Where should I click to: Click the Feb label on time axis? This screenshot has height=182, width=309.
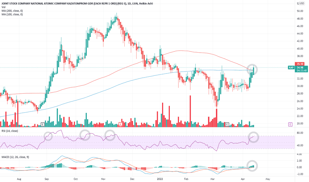click(x=186, y=179)
